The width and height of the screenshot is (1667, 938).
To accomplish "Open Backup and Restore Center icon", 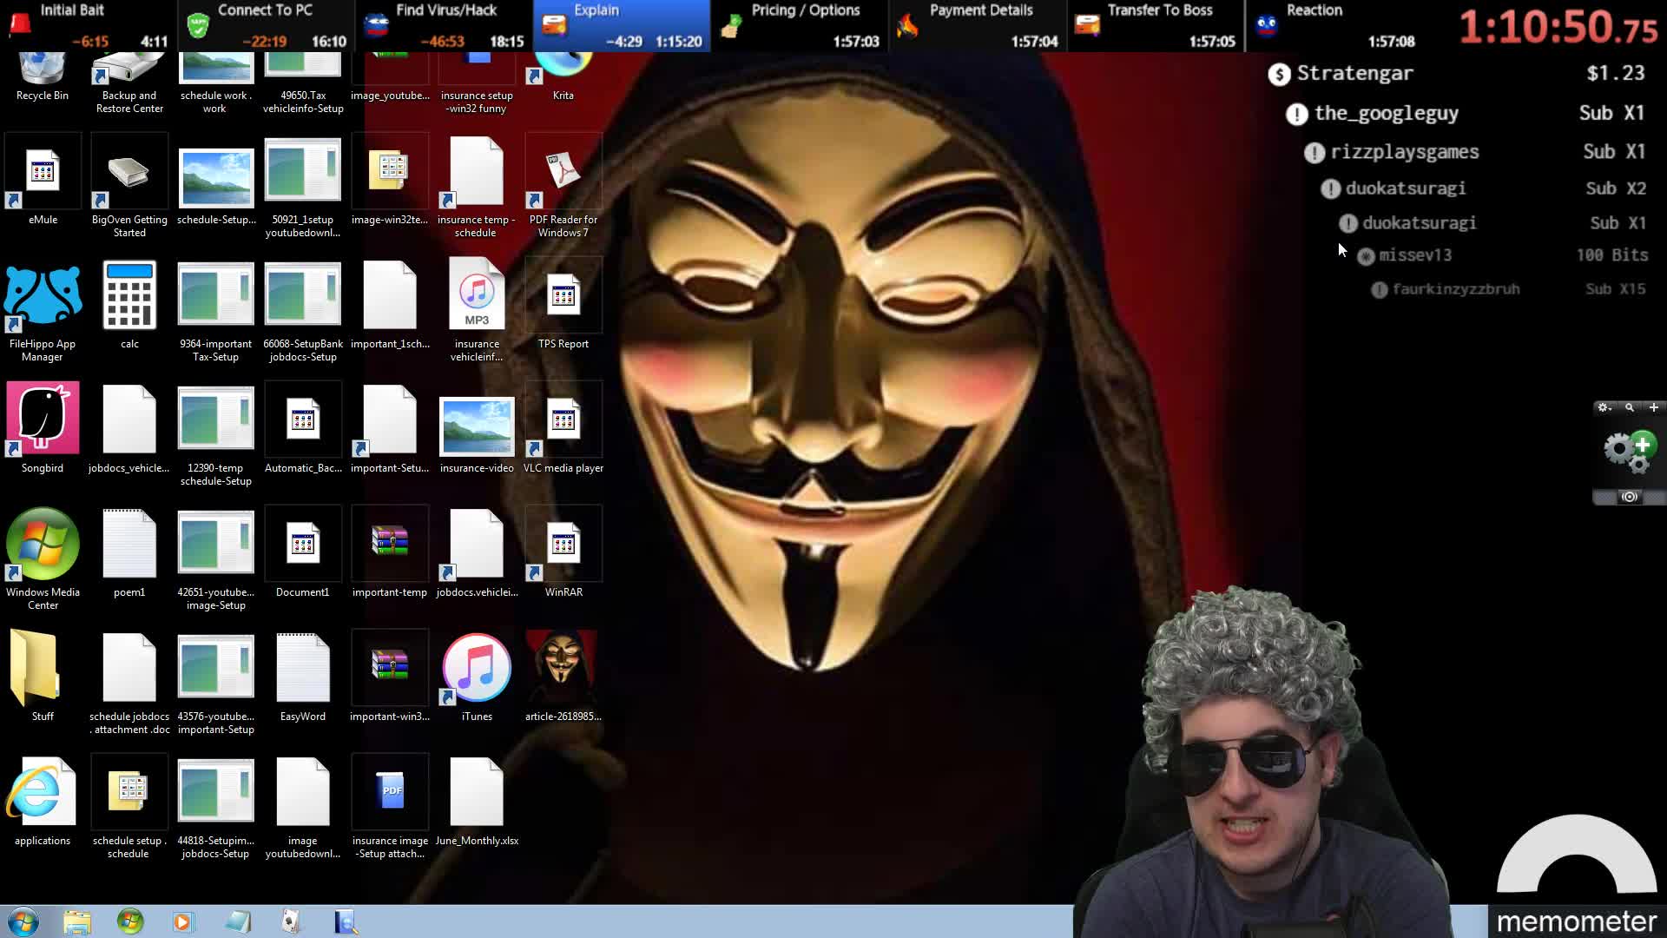I will tap(129, 71).
